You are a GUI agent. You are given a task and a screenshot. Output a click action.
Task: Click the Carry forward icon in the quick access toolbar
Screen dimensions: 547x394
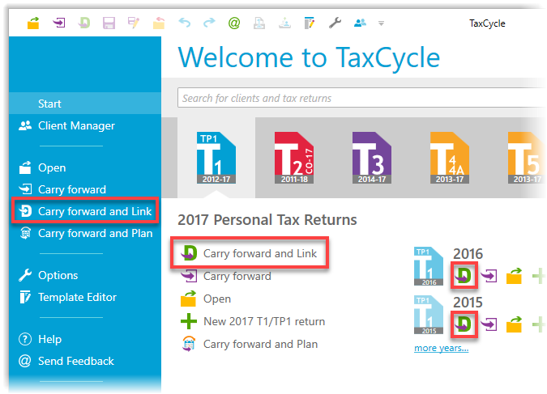pos(59,23)
